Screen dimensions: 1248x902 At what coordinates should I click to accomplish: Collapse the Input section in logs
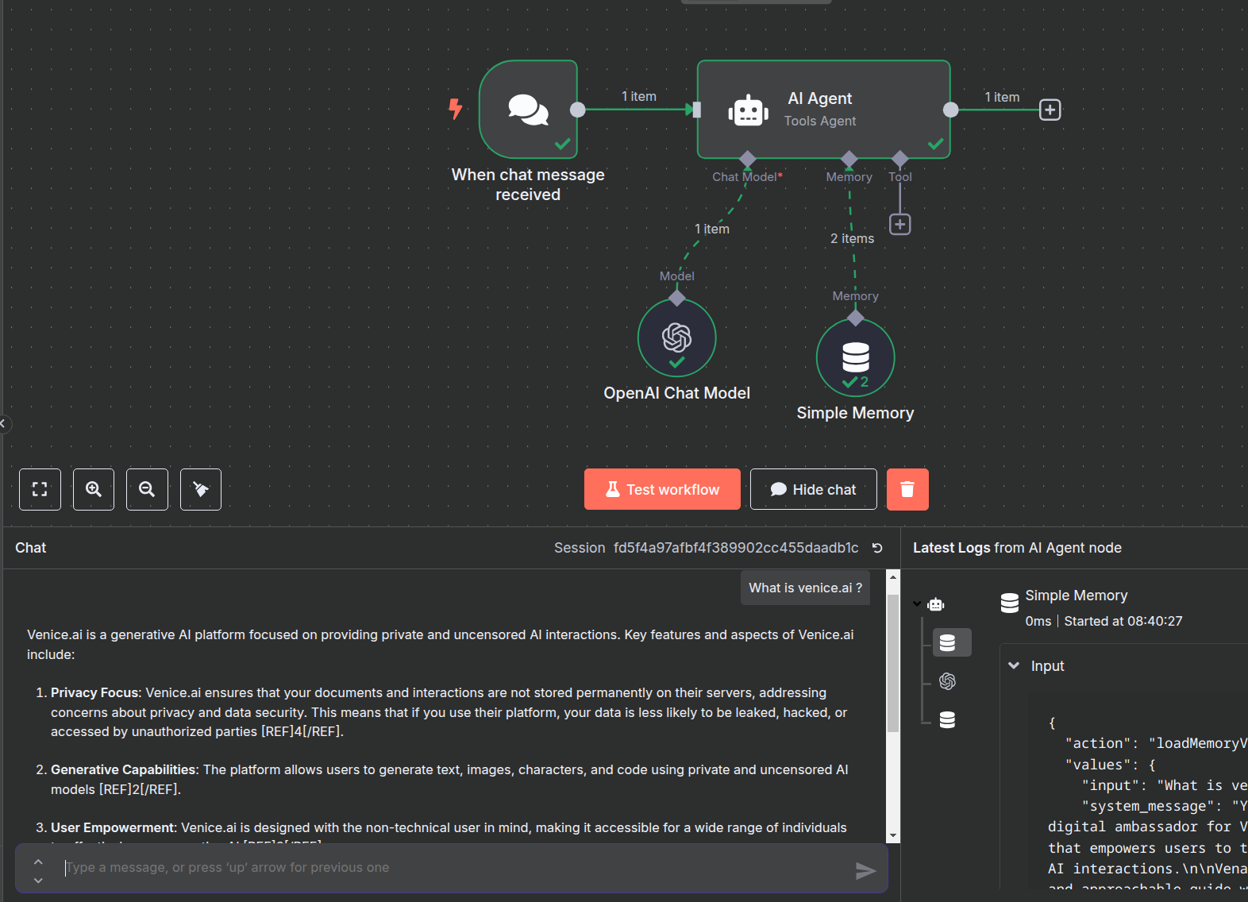(x=1014, y=666)
